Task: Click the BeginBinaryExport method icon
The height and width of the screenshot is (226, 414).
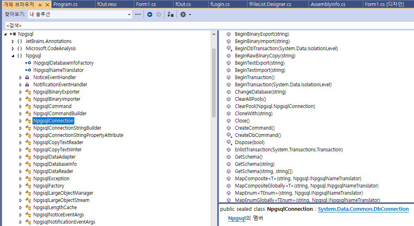Action: (x=228, y=34)
